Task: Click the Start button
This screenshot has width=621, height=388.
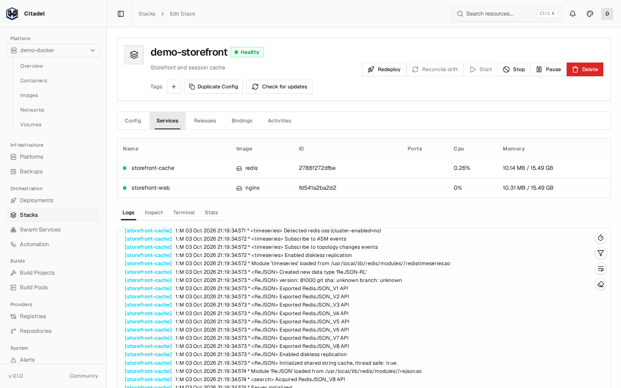Action: [x=480, y=69]
